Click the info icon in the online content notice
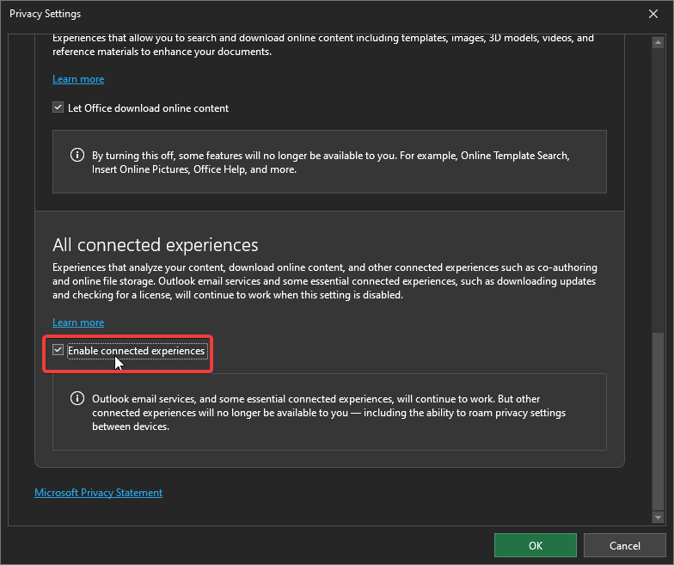The width and height of the screenshot is (674, 565). [x=77, y=156]
